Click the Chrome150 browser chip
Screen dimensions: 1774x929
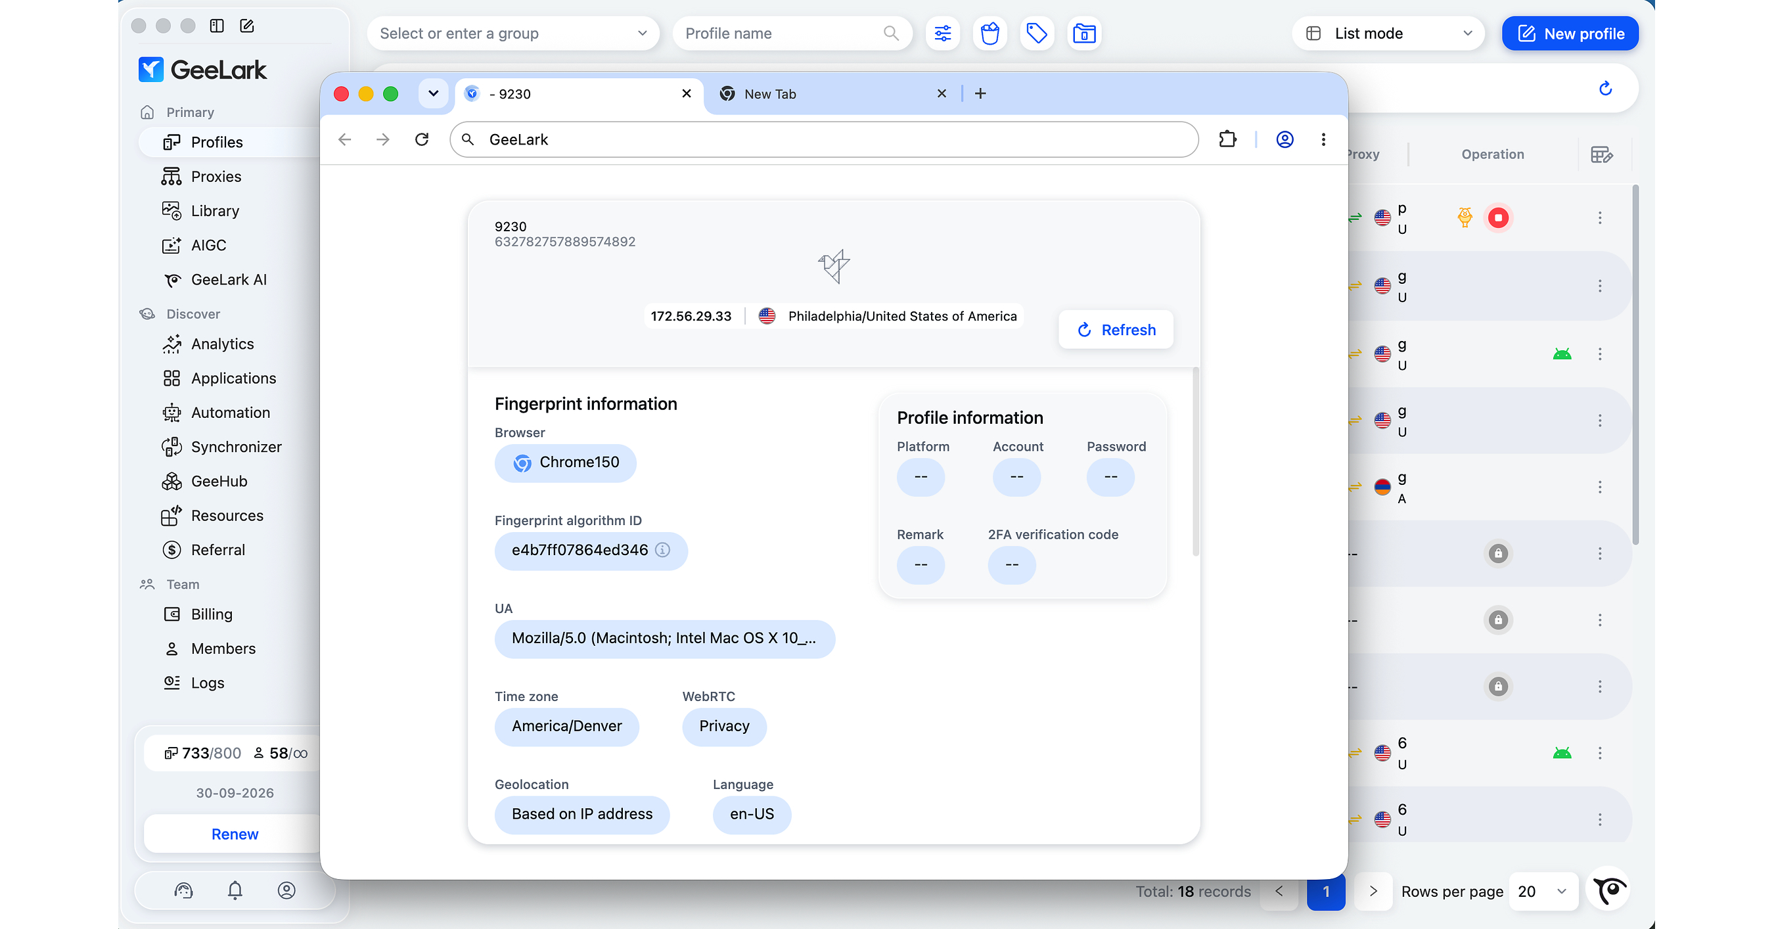tap(566, 463)
